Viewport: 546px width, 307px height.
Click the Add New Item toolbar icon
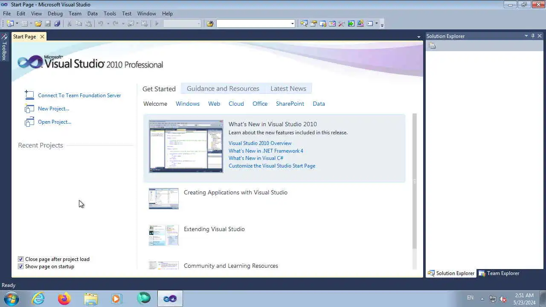24,24
